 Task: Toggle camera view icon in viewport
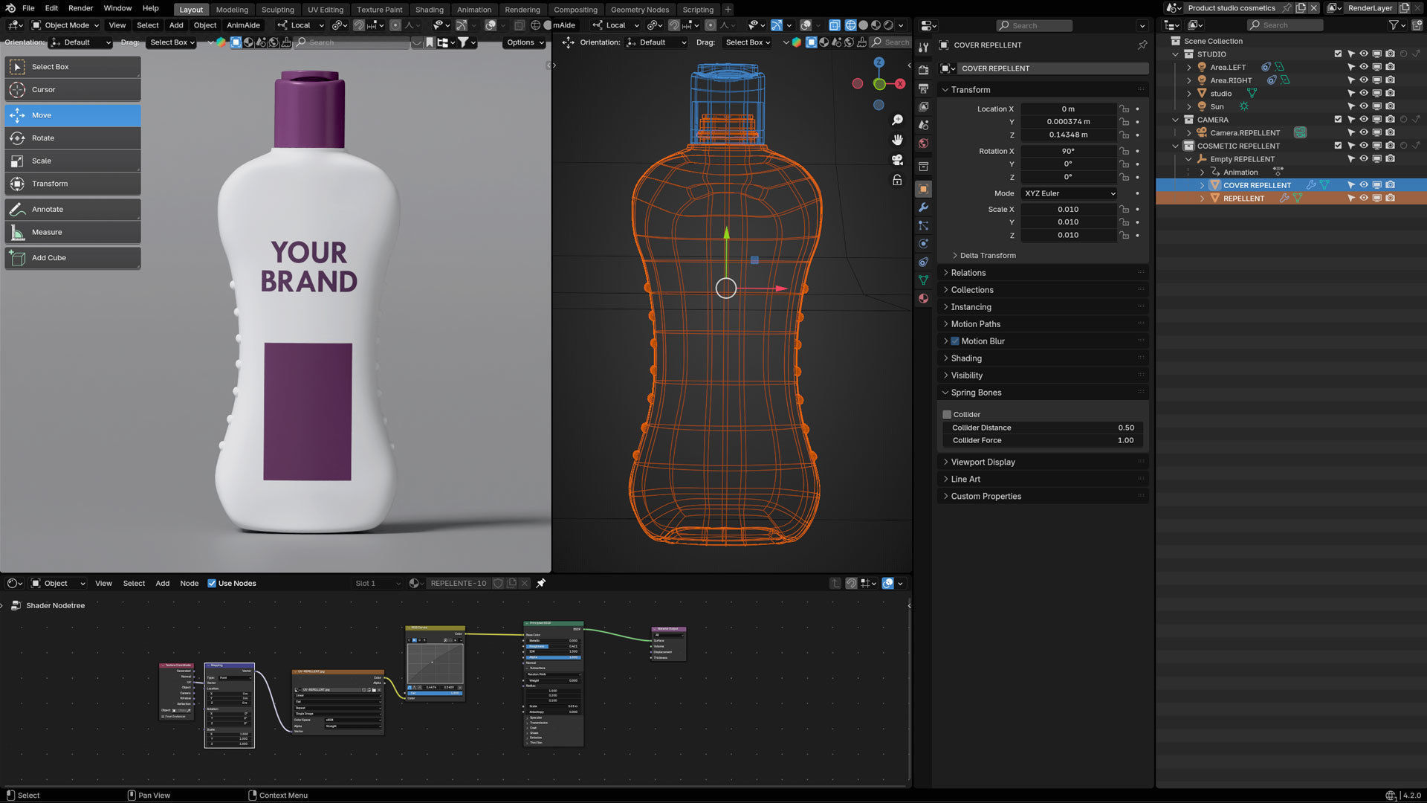897,161
